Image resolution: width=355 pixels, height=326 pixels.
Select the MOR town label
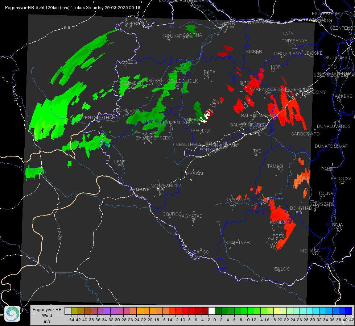276,67
